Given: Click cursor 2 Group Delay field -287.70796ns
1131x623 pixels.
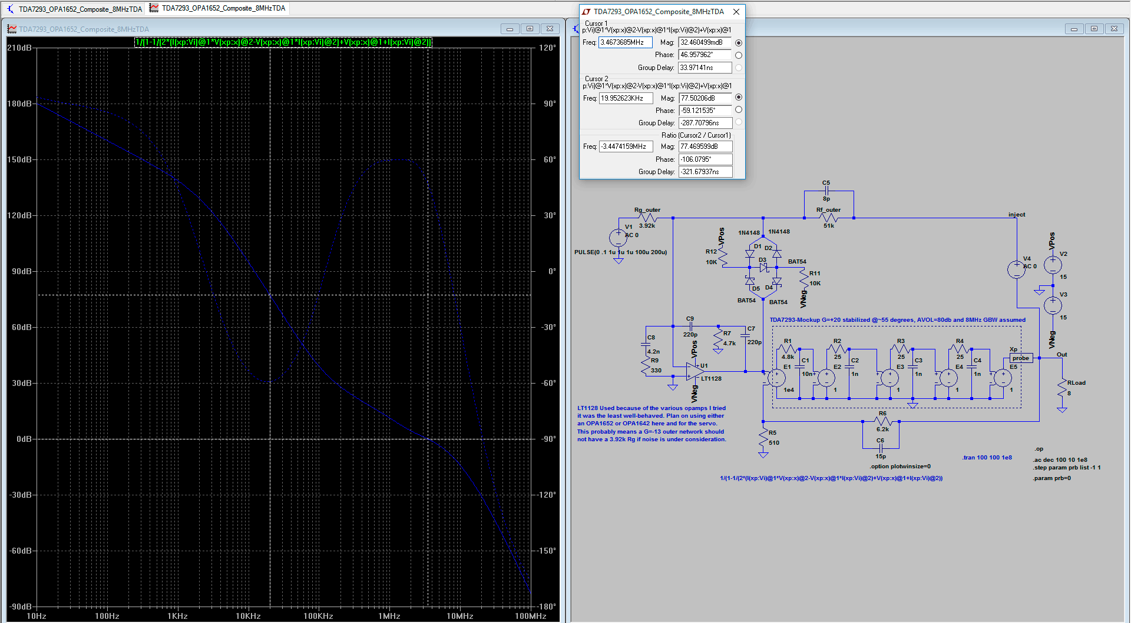Looking at the screenshot, I should [x=705, y=123].
